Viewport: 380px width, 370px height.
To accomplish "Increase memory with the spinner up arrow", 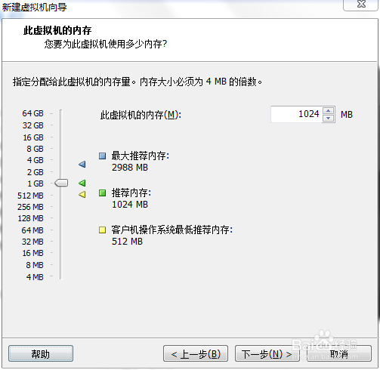I will [x=328, y=111].
